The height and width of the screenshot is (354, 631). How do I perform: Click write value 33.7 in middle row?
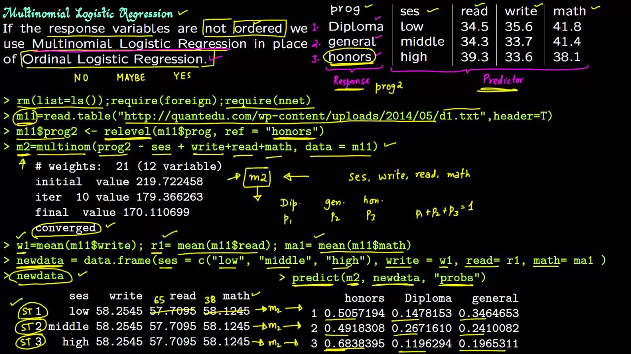pyautogui.click(x=519, y=42)
